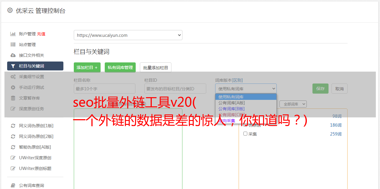Choose 公有词库[A版] option in the list
Image resolution: width=380 pixels, height=189 pixels.
pyautogui.click(x=246, y=103)
